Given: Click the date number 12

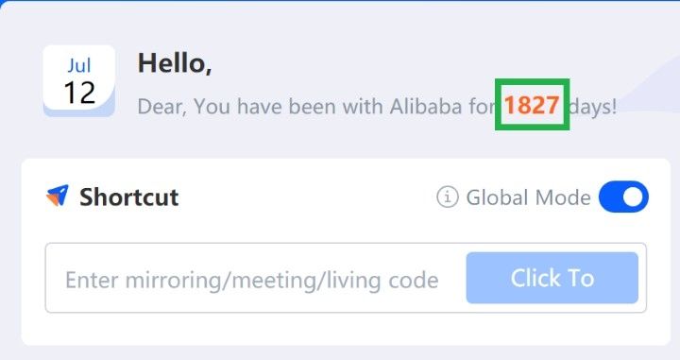Looking at the screenshot, I should pos(79,93).
